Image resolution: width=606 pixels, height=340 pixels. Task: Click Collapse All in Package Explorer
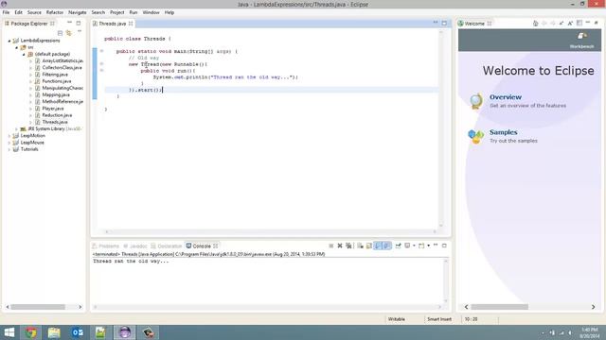(x=60, y=33)
